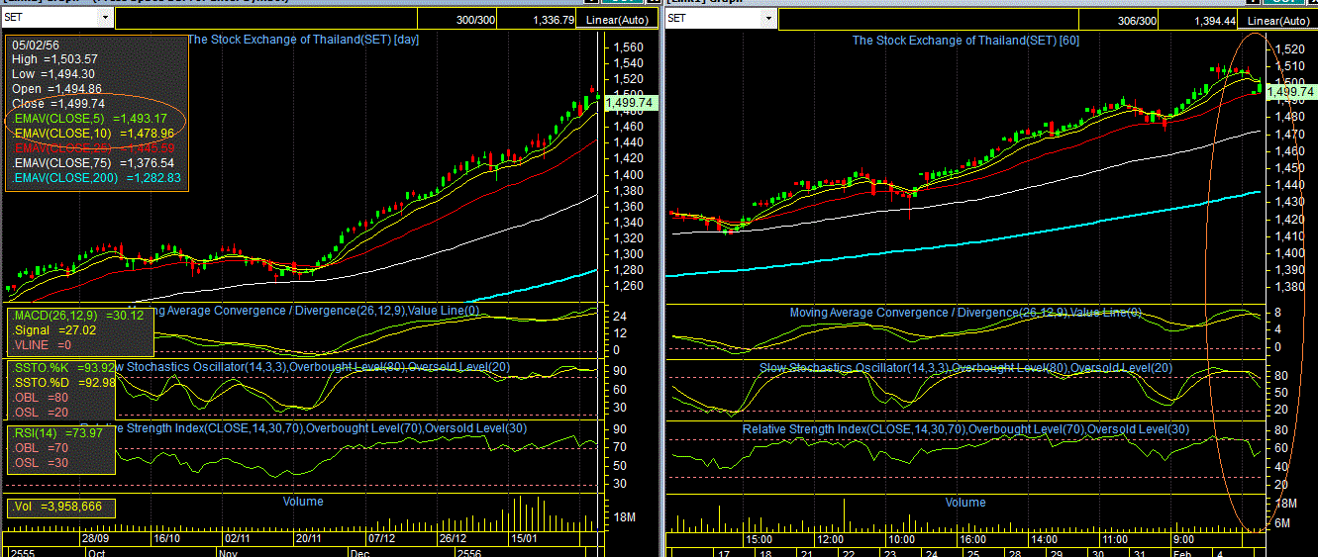Screen dimensions: 1318x557
Task: Select the 306/300 bar count in right chart
Action: (1136, 19)
